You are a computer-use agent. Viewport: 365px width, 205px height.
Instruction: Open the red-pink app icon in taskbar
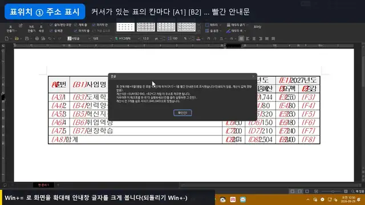[233, 200]
